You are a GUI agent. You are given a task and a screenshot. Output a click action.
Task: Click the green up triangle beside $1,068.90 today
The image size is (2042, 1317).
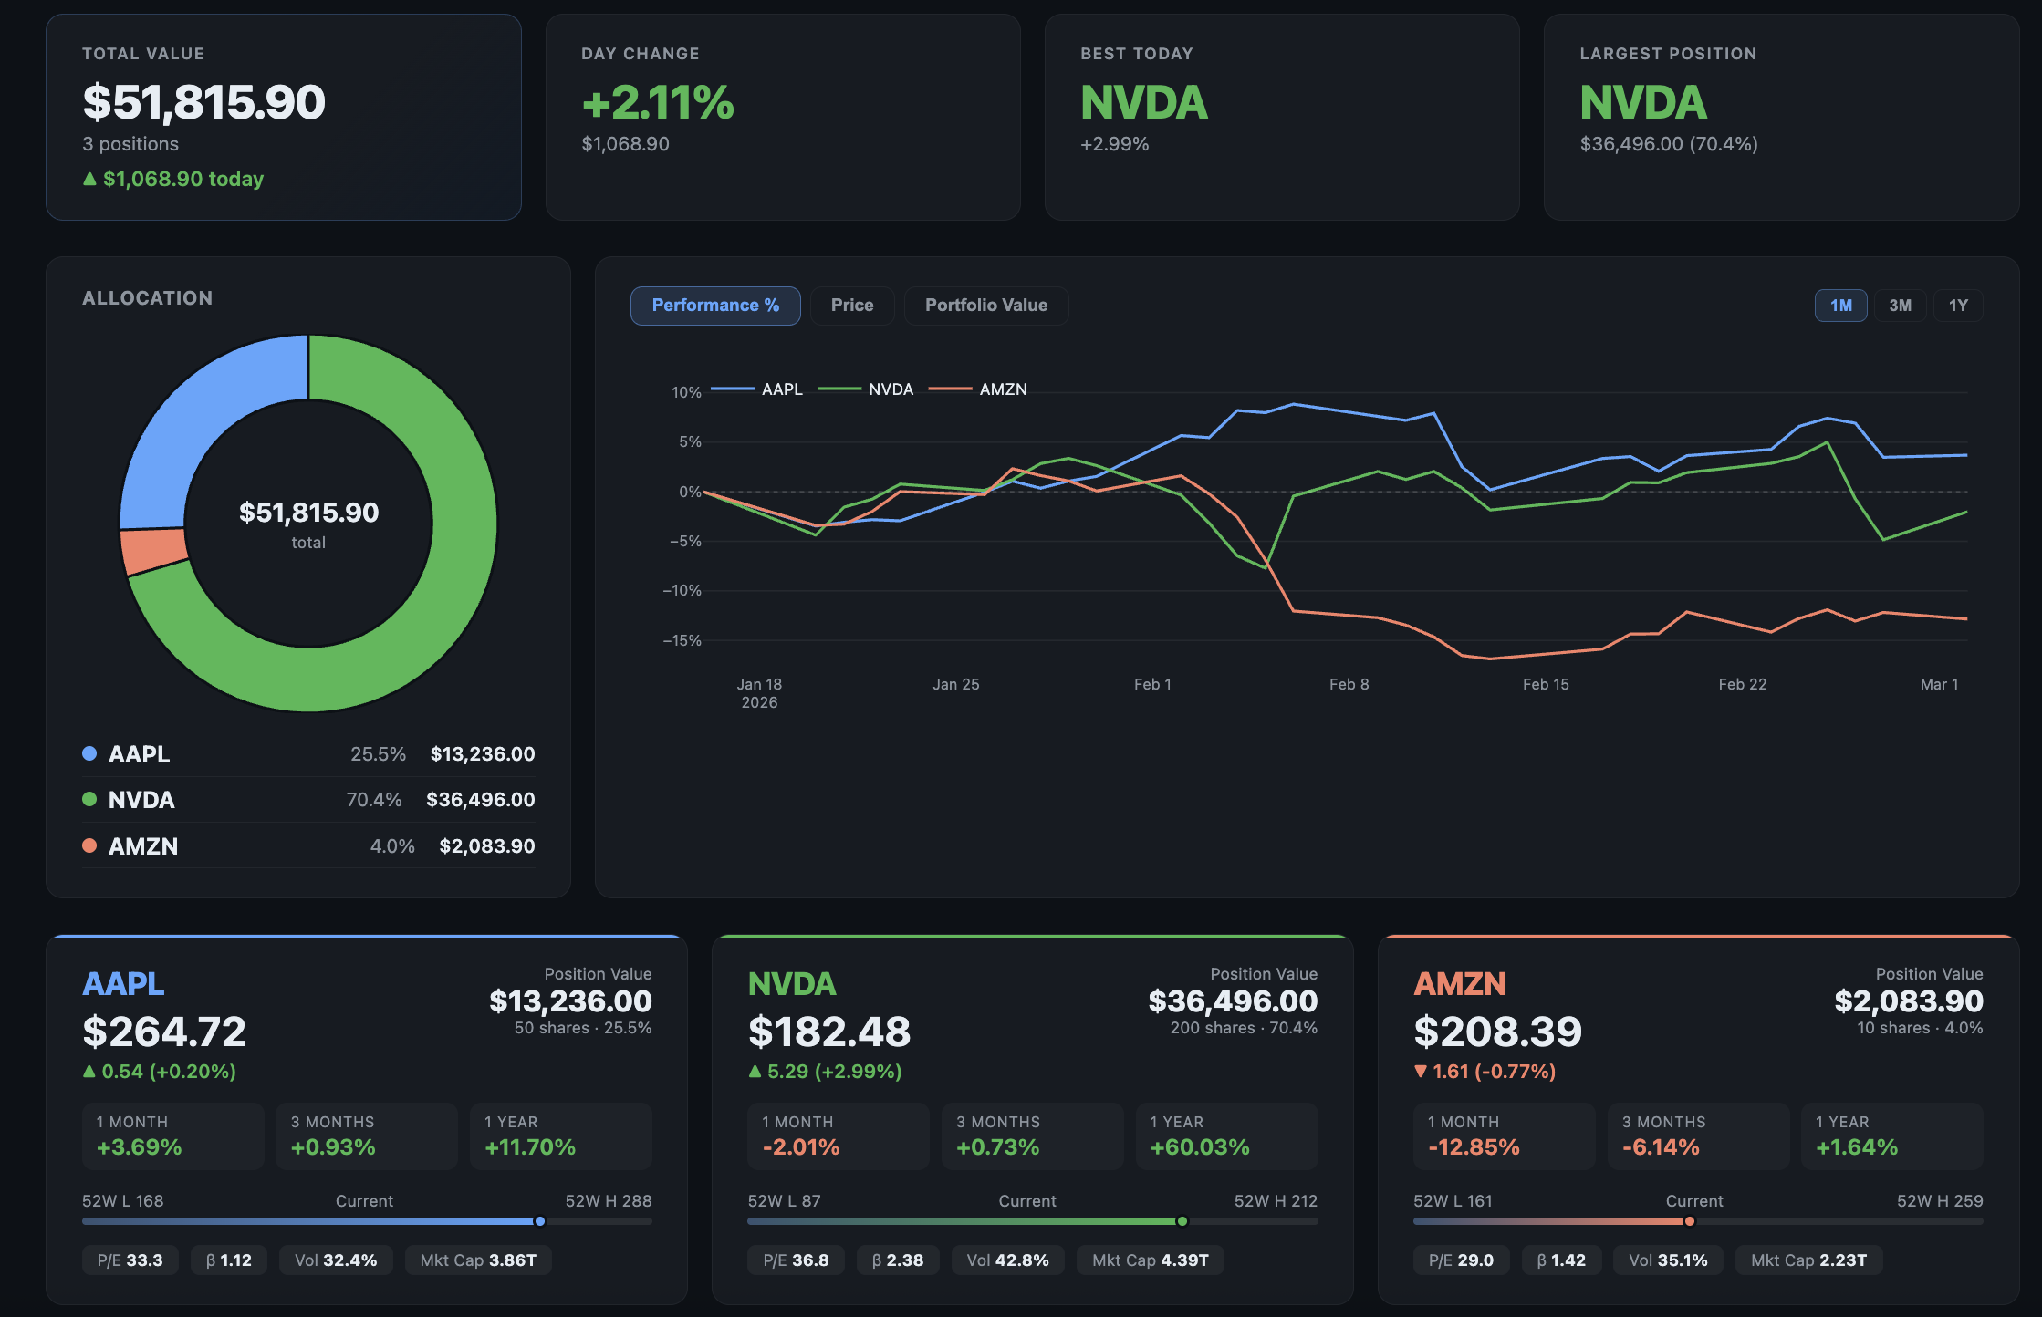[89, 179]
